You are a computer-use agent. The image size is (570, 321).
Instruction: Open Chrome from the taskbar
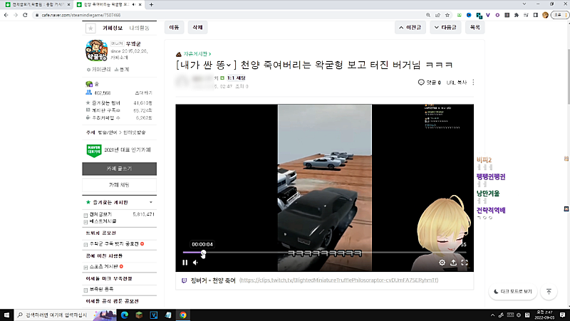(183, 315)
